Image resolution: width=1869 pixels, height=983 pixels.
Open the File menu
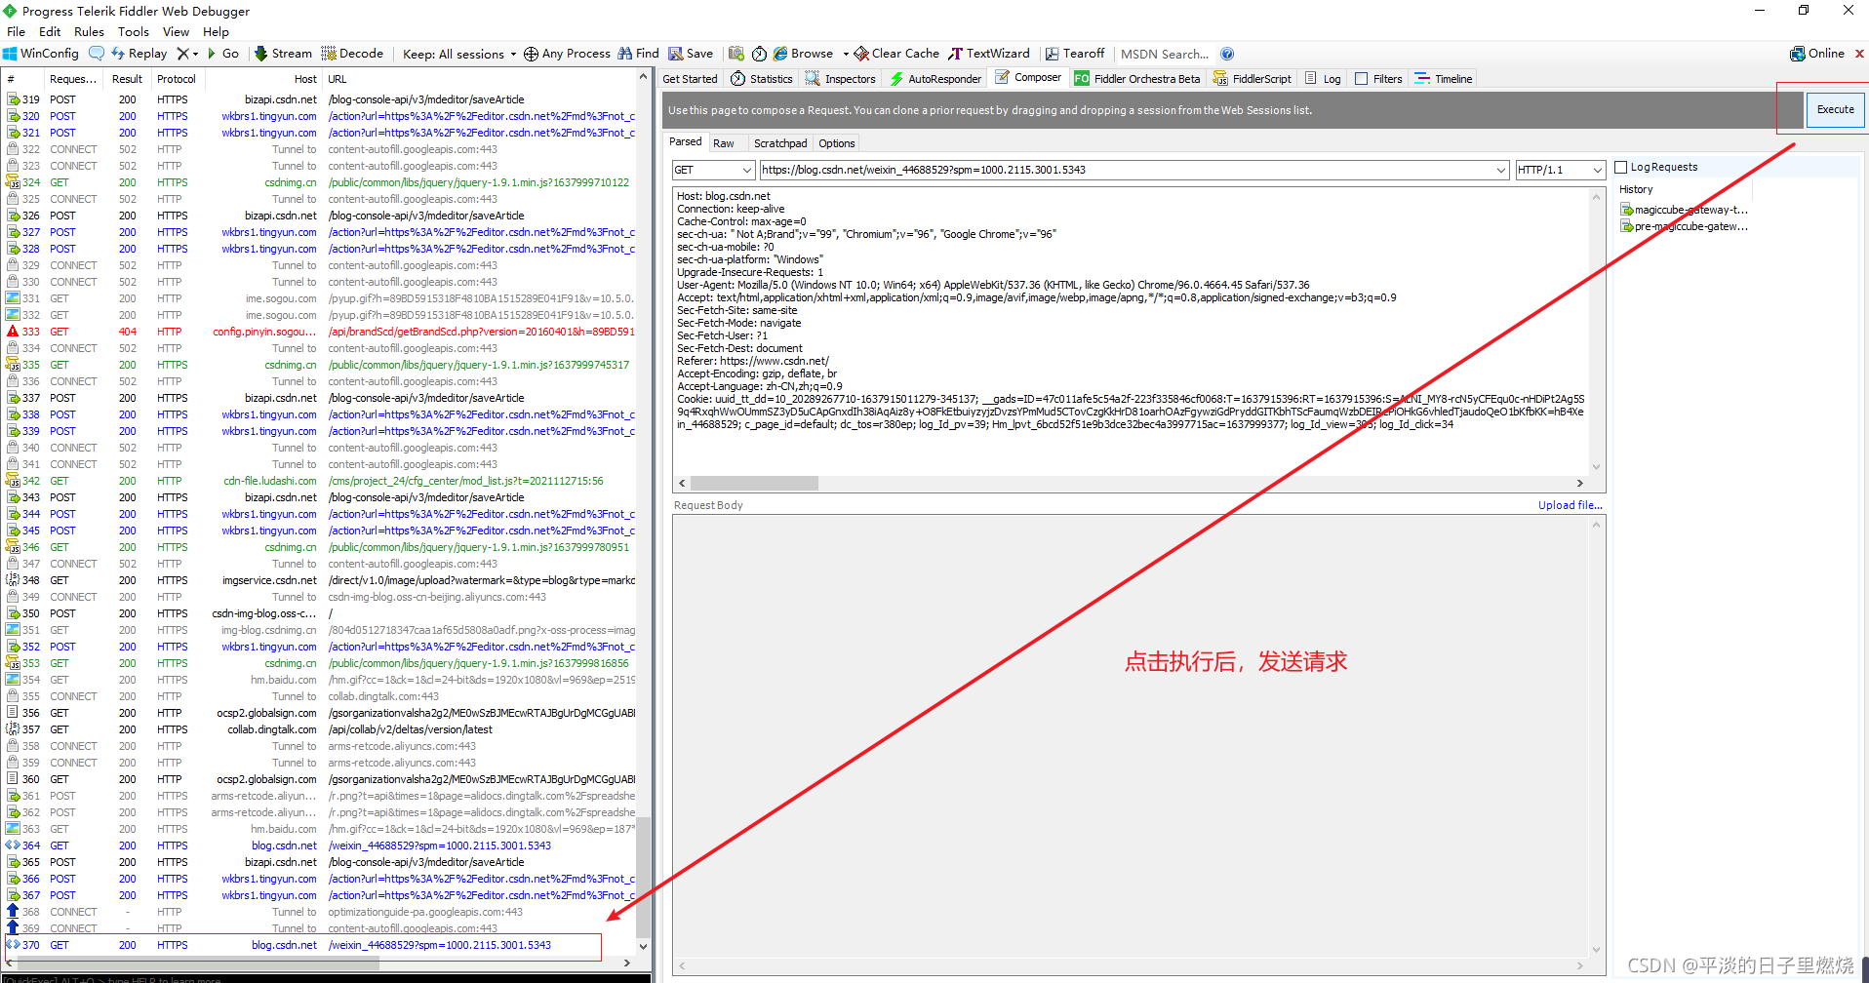[17, 31]
